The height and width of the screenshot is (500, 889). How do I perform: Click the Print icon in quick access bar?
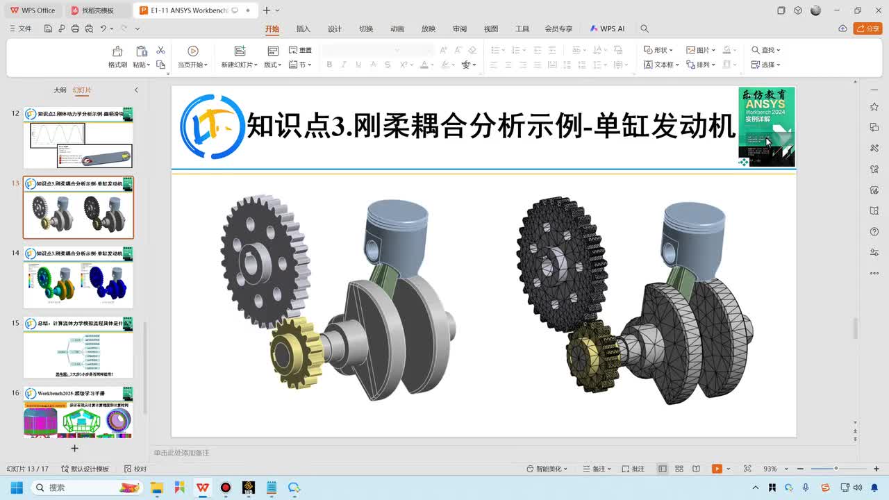tap(75, 28)
